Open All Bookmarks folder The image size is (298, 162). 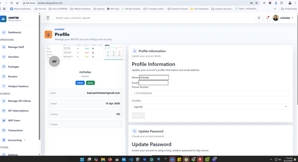[289, 9]
